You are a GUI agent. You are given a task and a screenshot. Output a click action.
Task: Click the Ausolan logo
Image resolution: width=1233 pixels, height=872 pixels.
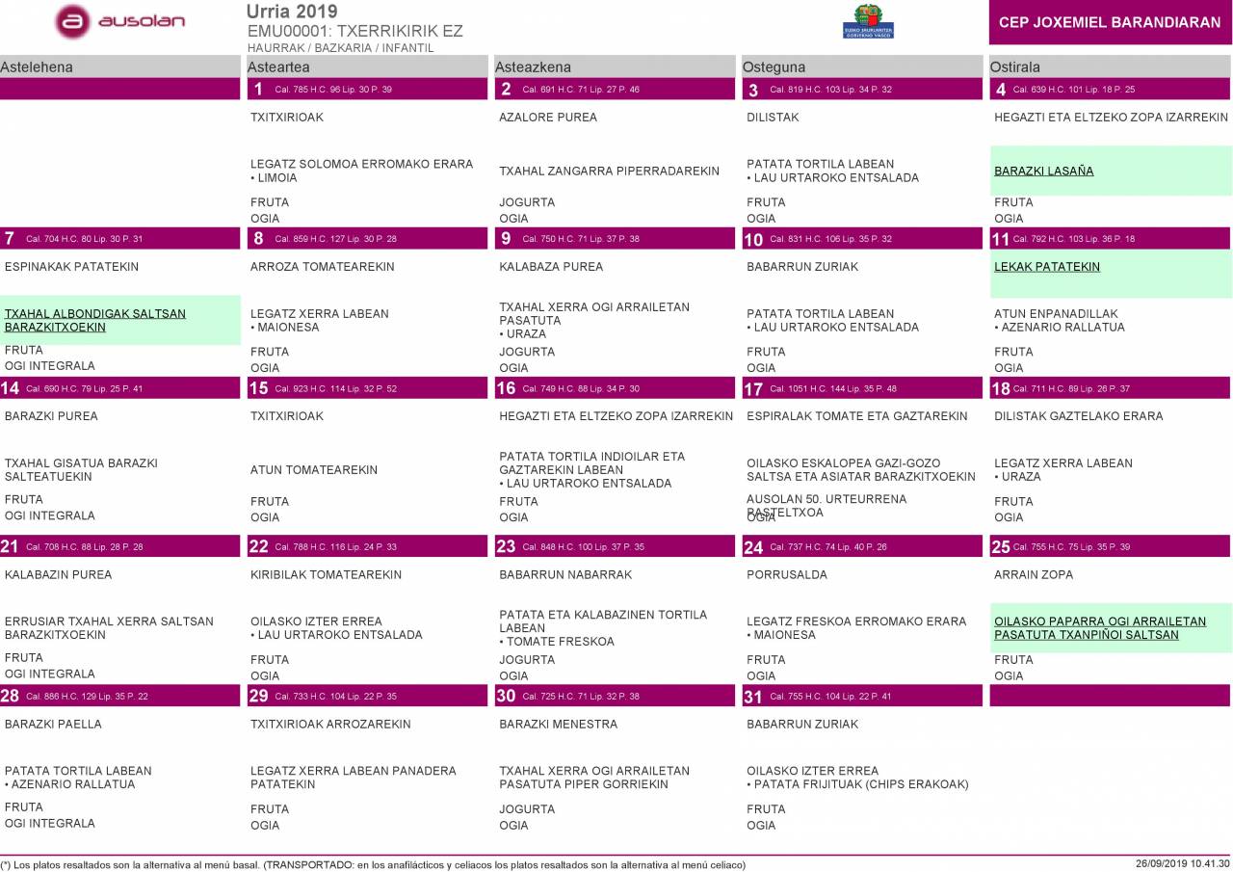[120, 21]
